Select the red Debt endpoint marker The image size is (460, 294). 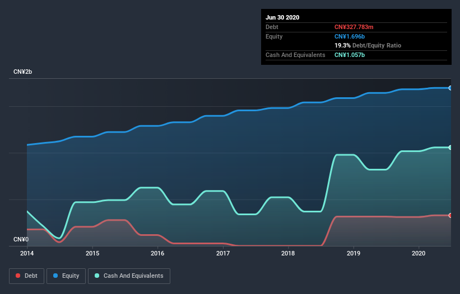(450, 216)
